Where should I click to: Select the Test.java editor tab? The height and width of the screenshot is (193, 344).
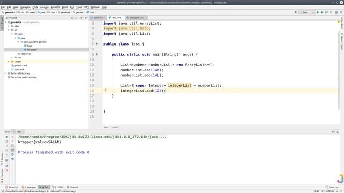pos(116,18)
